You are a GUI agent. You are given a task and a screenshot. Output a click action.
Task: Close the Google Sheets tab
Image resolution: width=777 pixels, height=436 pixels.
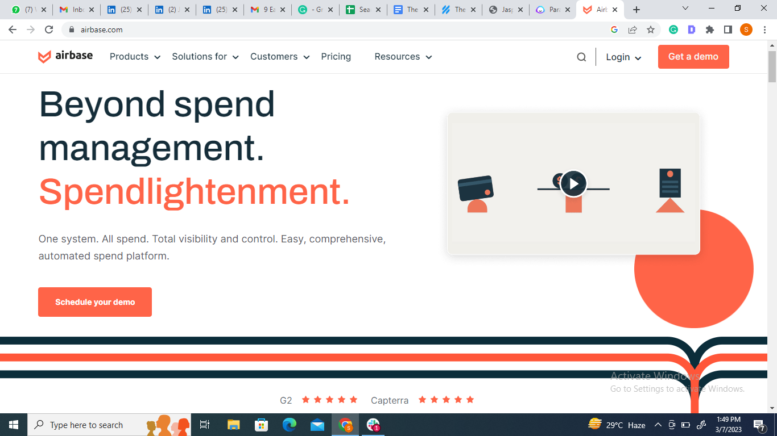pyautogui.click(x=378, y=10)
